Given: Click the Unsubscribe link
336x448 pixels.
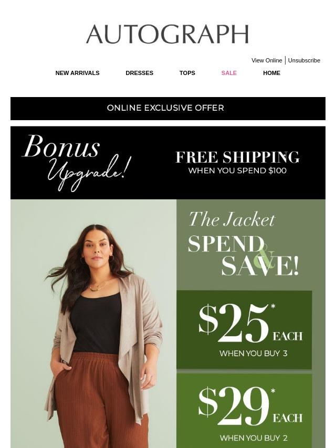Looking at the screenshot, I should pyautogui.click(x=304, y=60).
